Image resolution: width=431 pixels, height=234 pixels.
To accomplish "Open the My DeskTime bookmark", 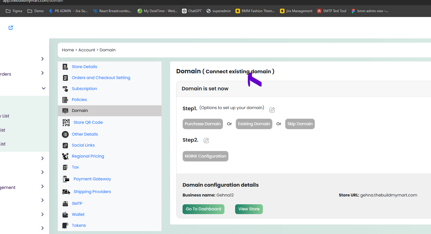I will point(157,11).
